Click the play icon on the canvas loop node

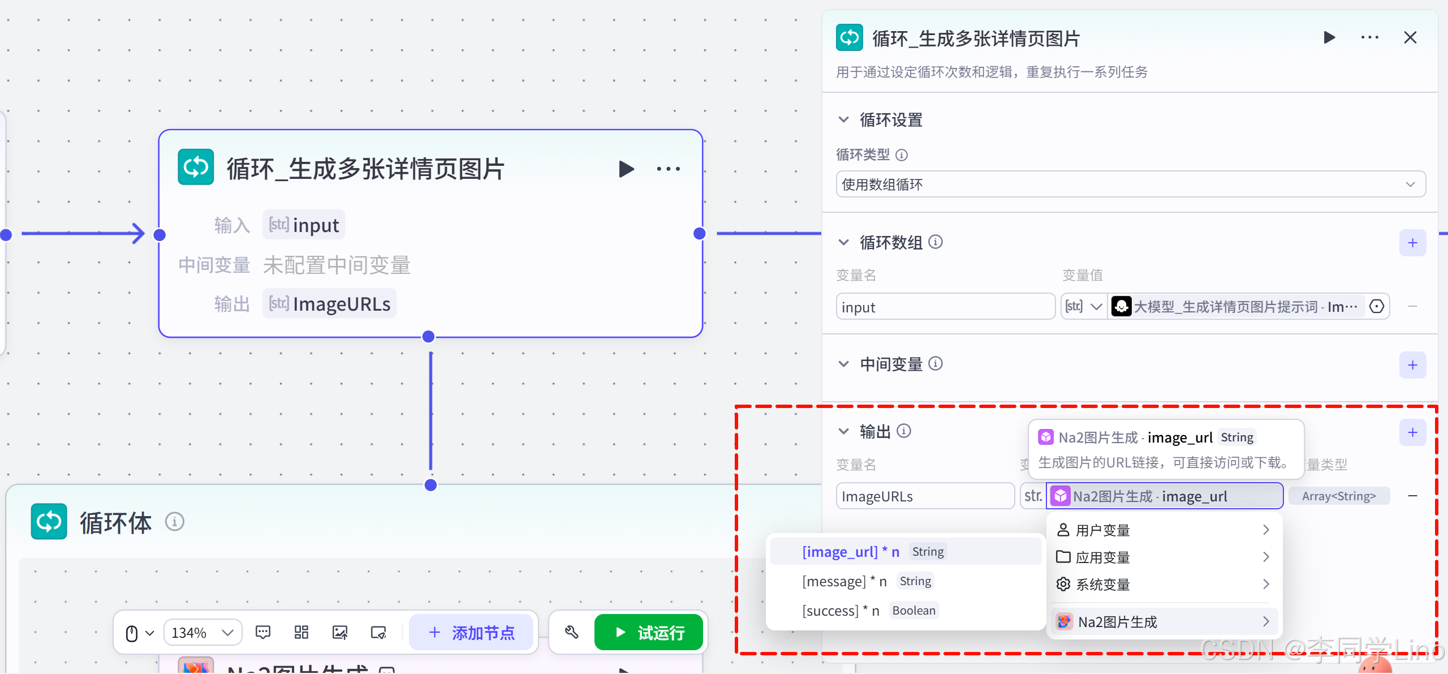[x=626, y=169]
